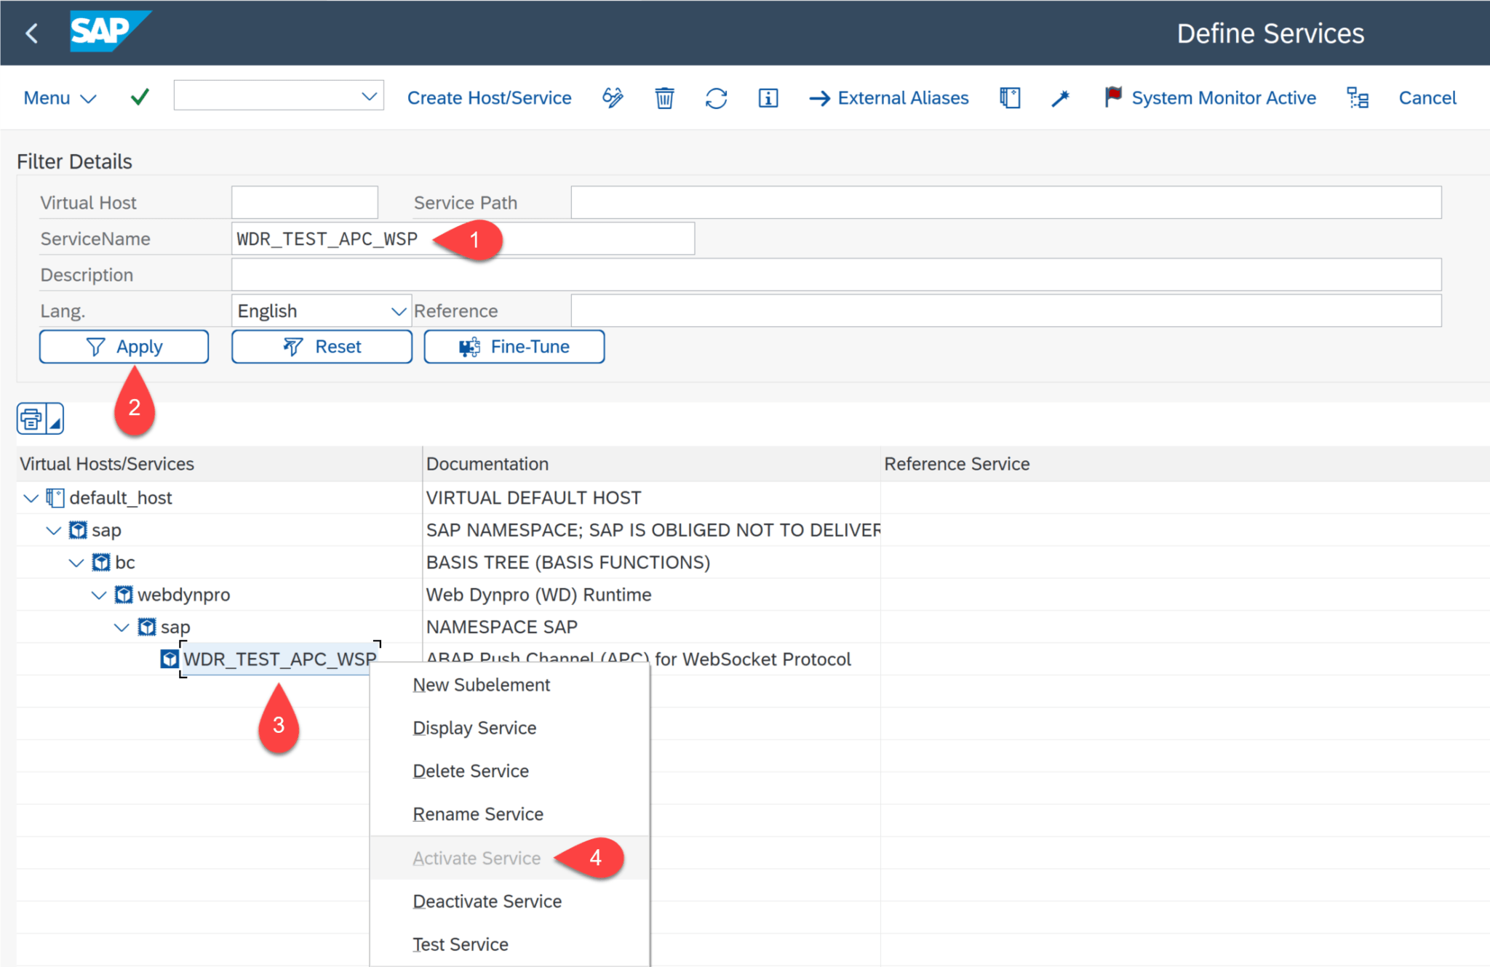Open Fine-Tune settings

[514, 346]
